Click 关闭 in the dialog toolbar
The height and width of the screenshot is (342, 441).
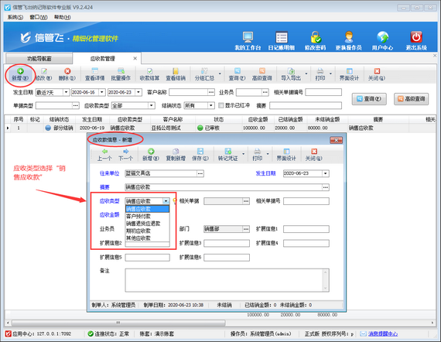314,155
